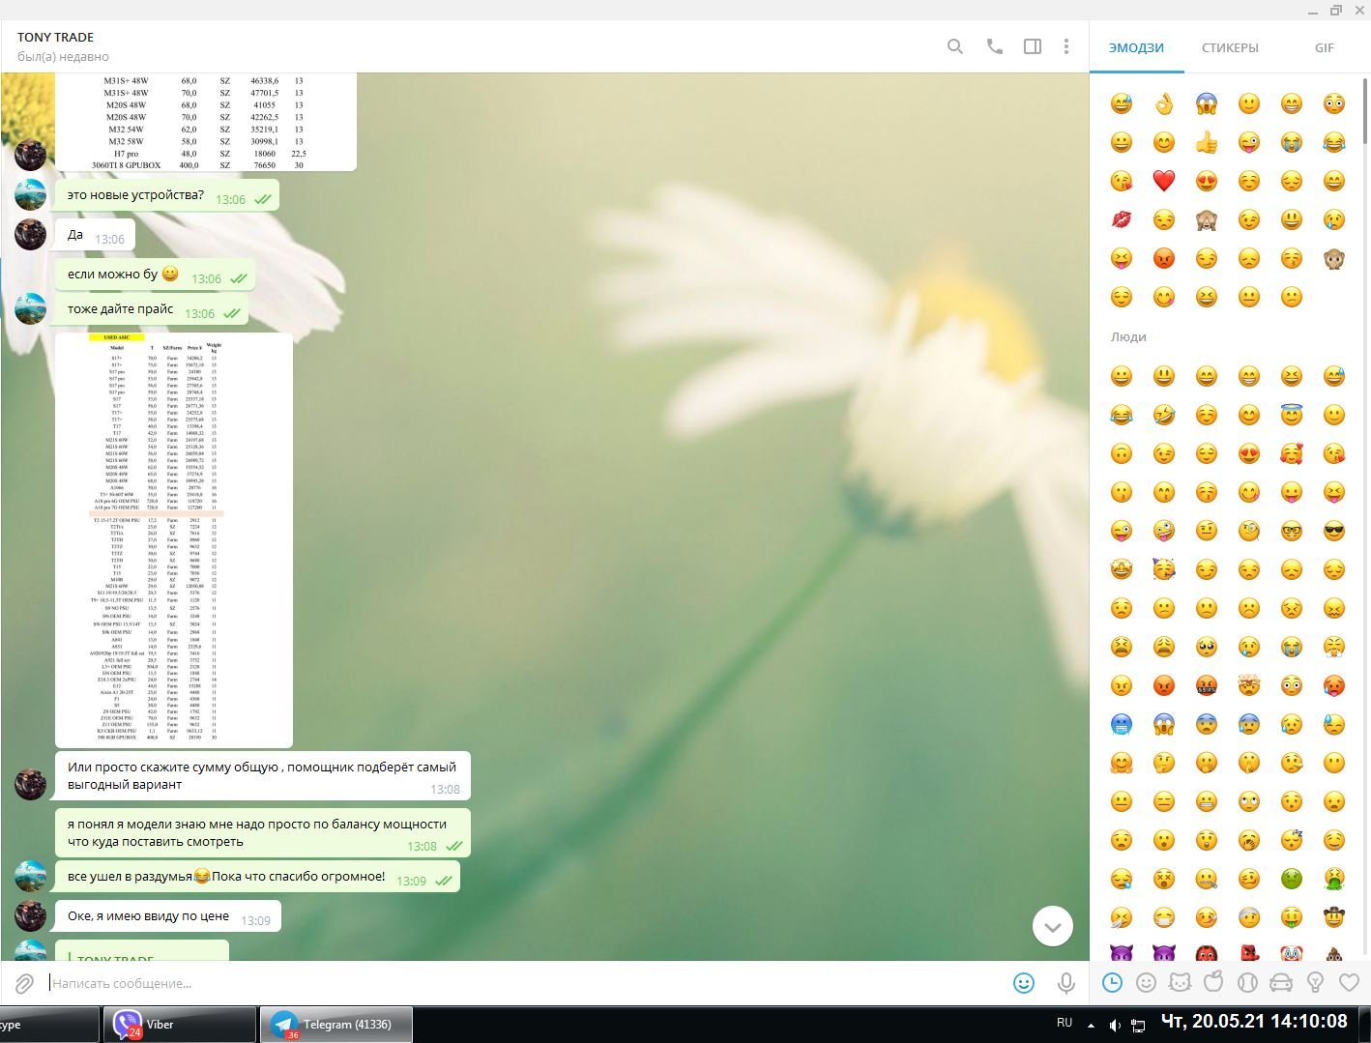Viewport: 1371px width, 1043px height.
Task: Insert the red heart emoji
Action: point(1164,181)
